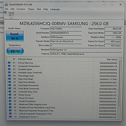Minimize the CrystalDiskInfo window

coord(104,5)
